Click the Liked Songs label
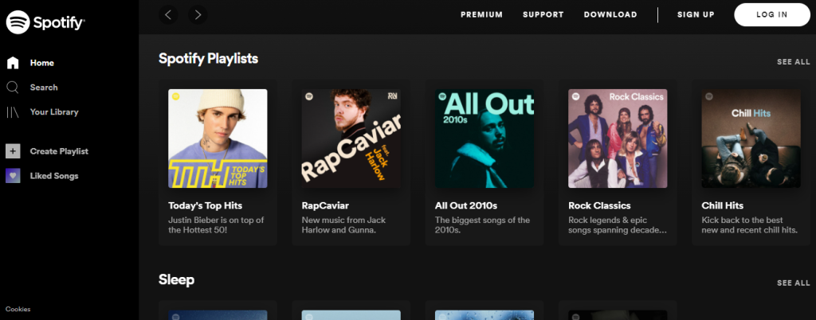 54,176
